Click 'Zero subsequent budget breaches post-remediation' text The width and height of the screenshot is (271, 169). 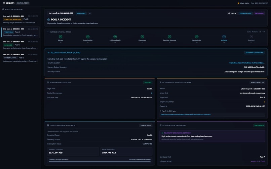[244, 71]
